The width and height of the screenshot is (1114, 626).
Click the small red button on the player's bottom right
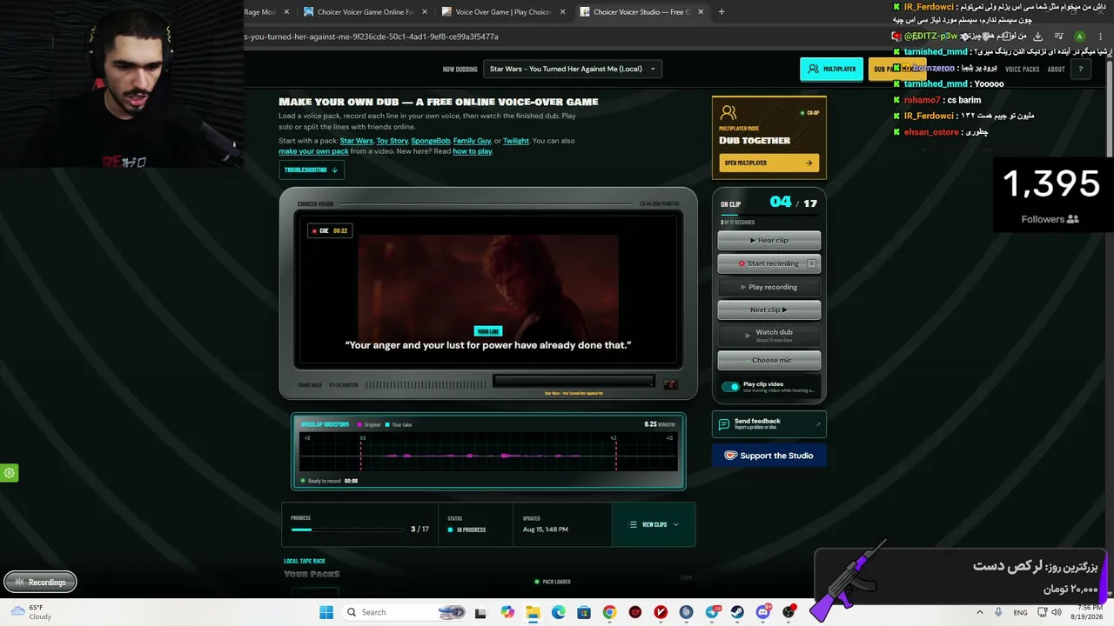(x=670, y=384)
